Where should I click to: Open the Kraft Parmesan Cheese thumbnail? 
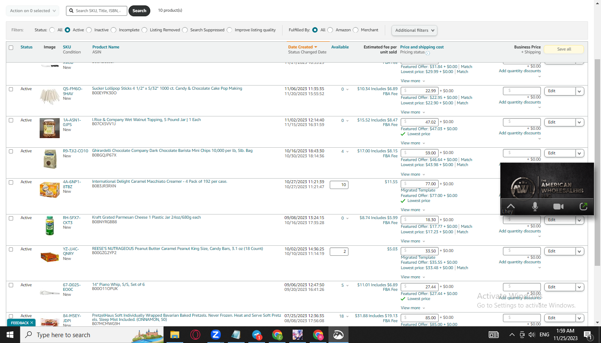pyautogui.click(x=50, y=225)
